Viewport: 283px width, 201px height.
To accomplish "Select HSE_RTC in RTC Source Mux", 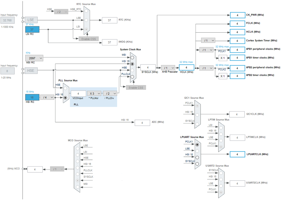I will (86, 11).
